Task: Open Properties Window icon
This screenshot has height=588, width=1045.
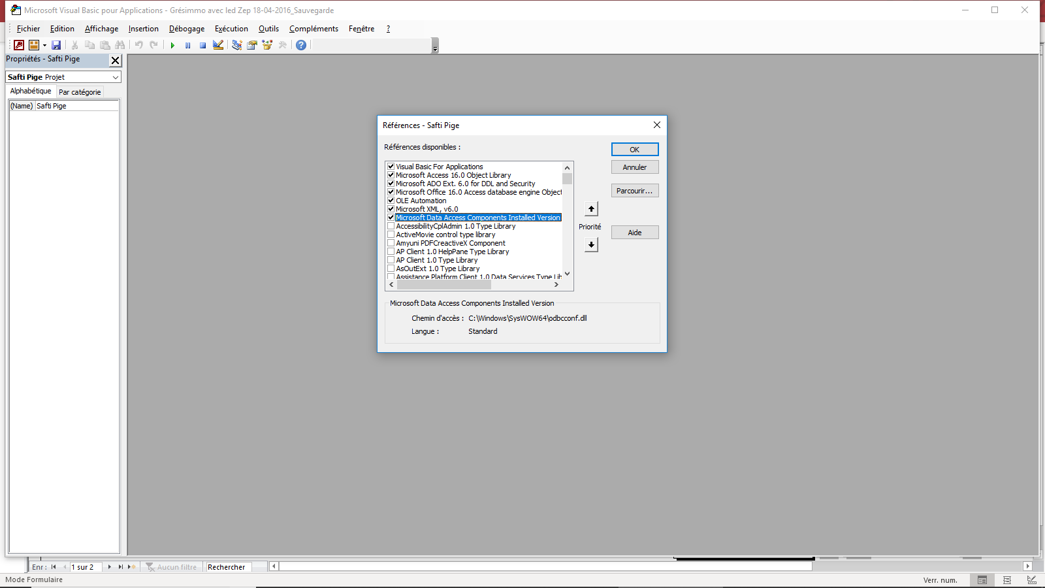Action: point(251,45)
